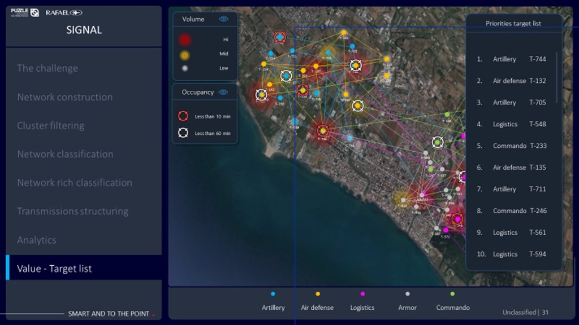Go to Network classification section

point(65,154)
